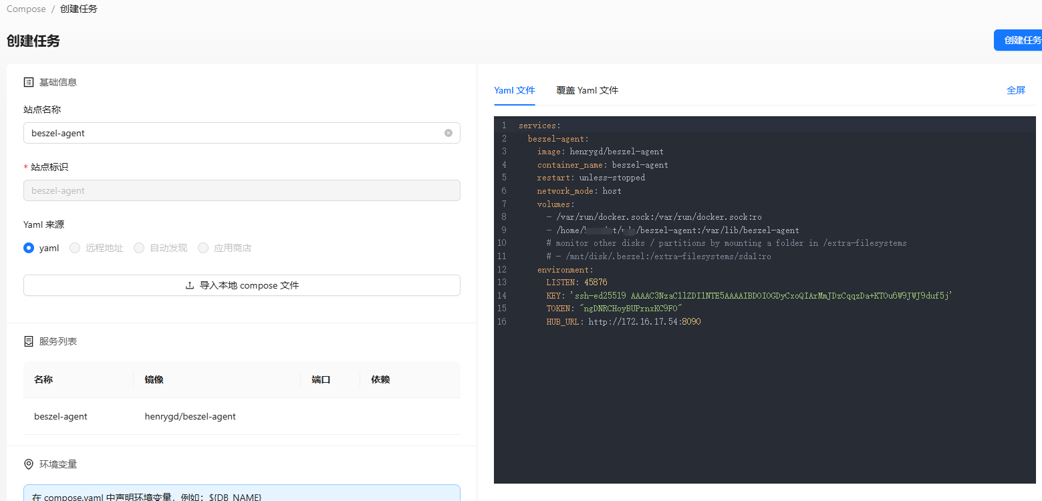Go to Compose breadcrumb link
1042x501 pixels.
tap(26, 9)
